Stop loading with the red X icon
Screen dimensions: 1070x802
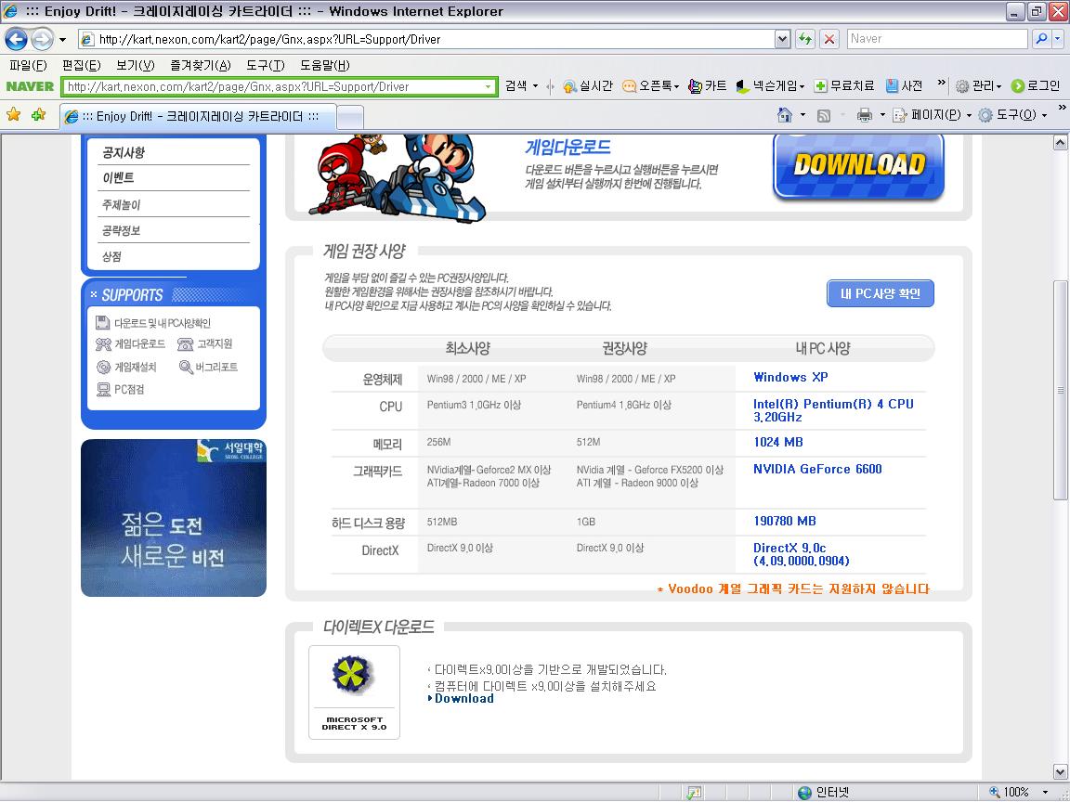click(x=829, y=40)
